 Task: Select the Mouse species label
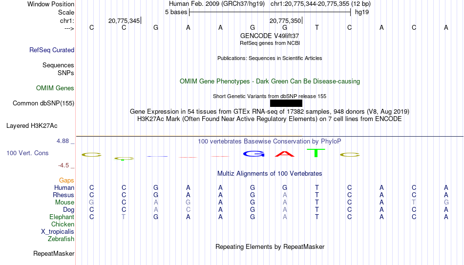tap(65, 203)
